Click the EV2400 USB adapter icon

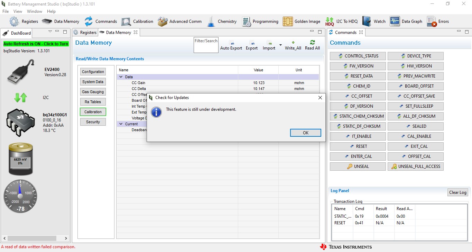[x=21, y=72]
